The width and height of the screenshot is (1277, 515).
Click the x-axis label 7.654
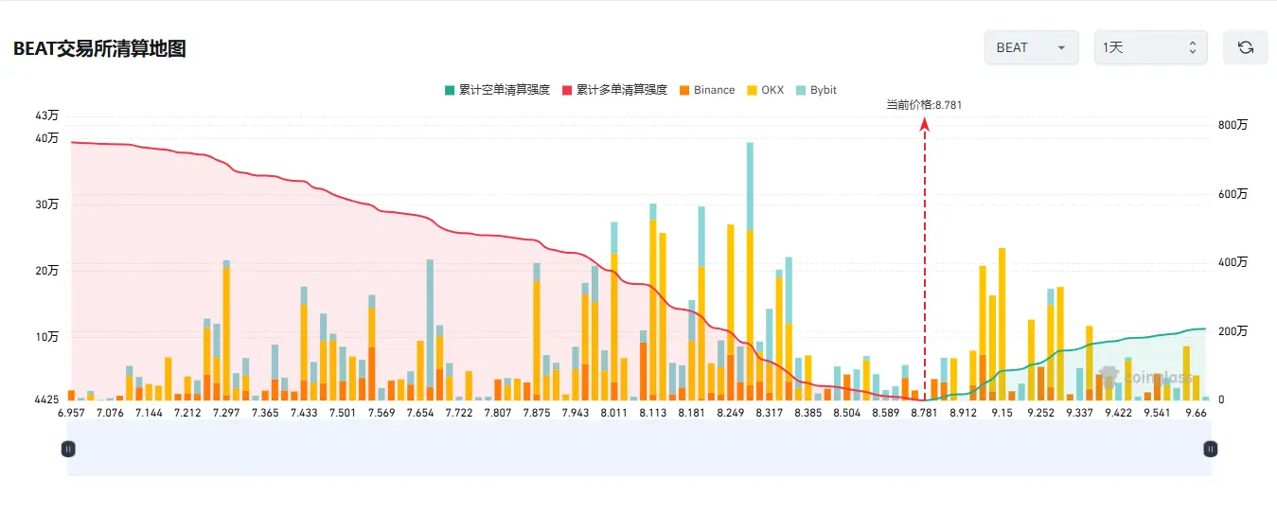coord(420,413)
